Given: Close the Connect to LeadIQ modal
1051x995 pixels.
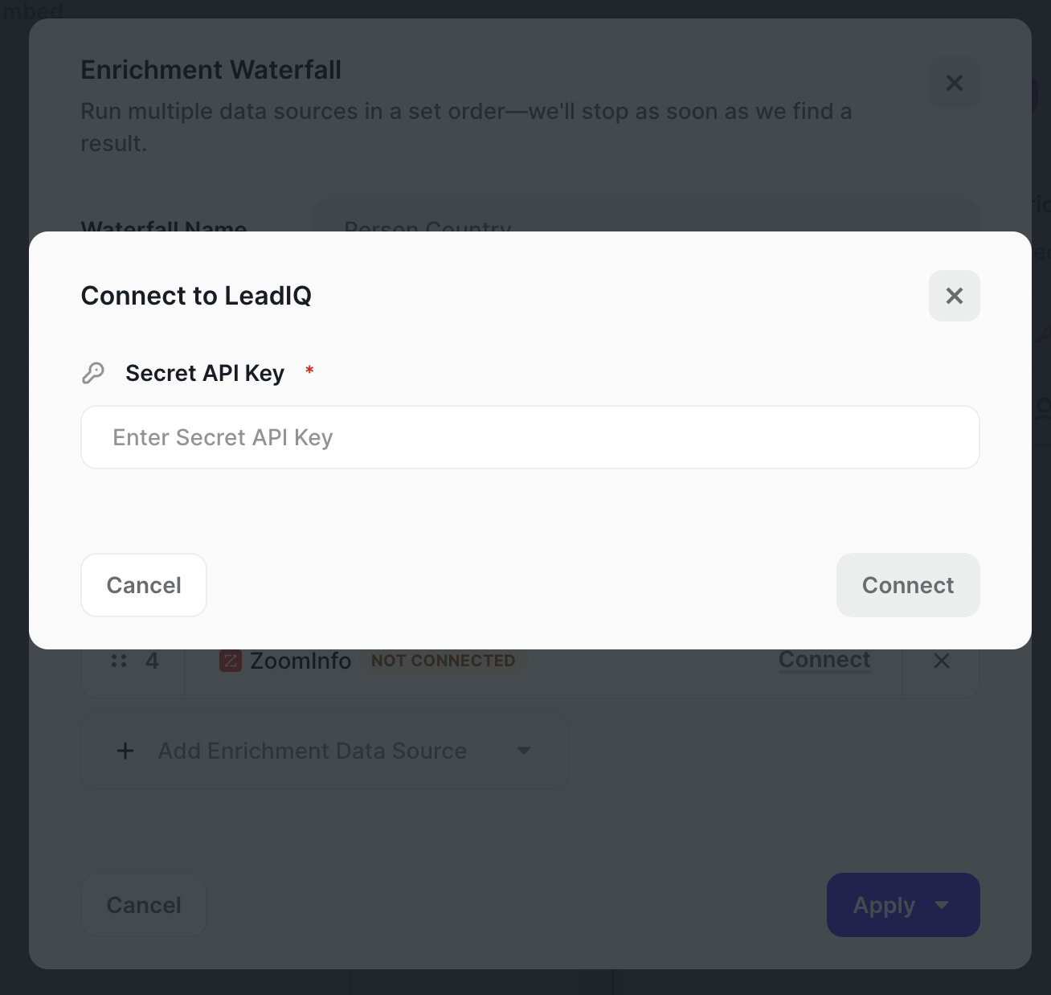Looking at the screenshot, I should click(x=954, y=296).
